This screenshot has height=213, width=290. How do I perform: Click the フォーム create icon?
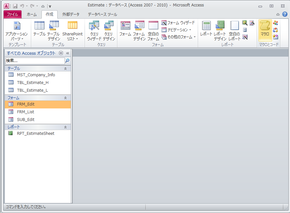tap(125, 29)
